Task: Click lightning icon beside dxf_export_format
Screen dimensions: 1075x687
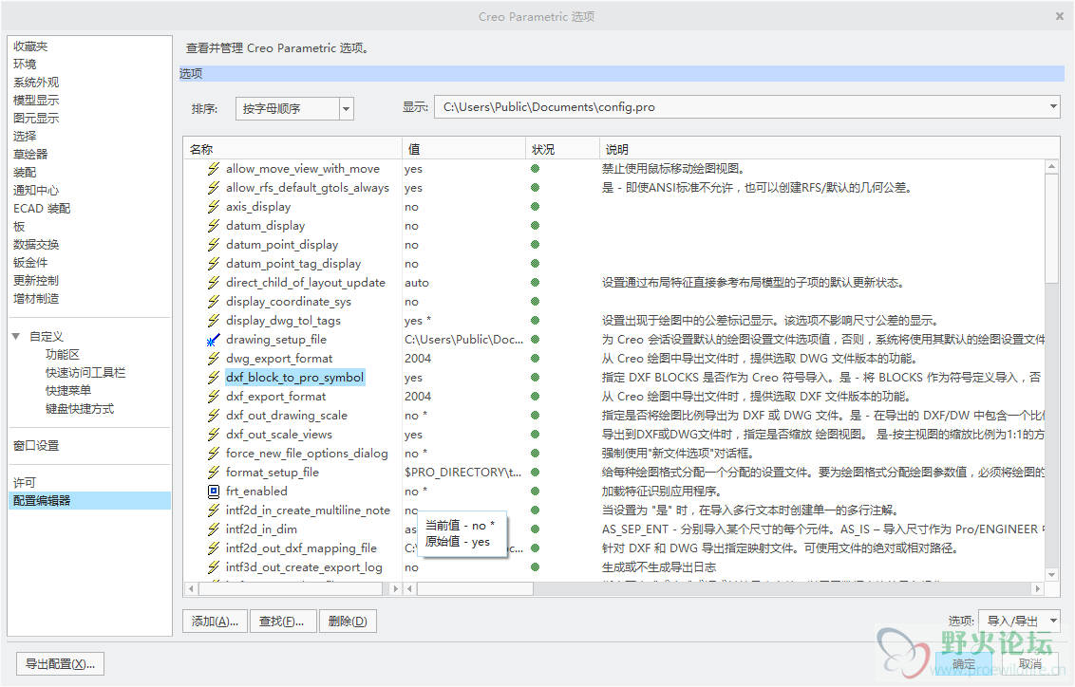Action: point(214,397)
